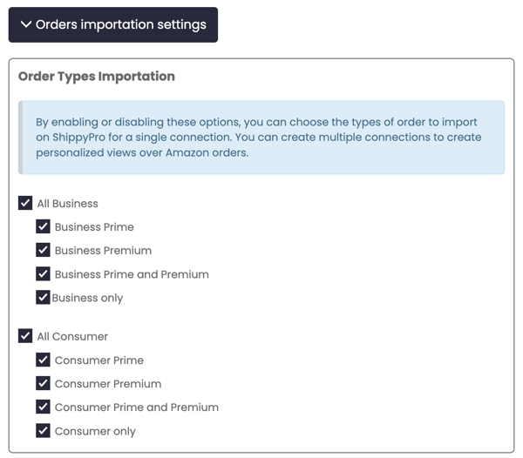Click the All Business label text

[68, 204]
